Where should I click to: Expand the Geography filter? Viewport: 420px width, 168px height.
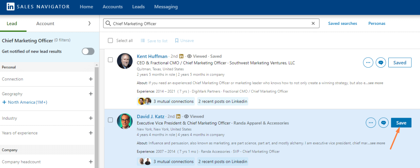click(x=91, y=94)
